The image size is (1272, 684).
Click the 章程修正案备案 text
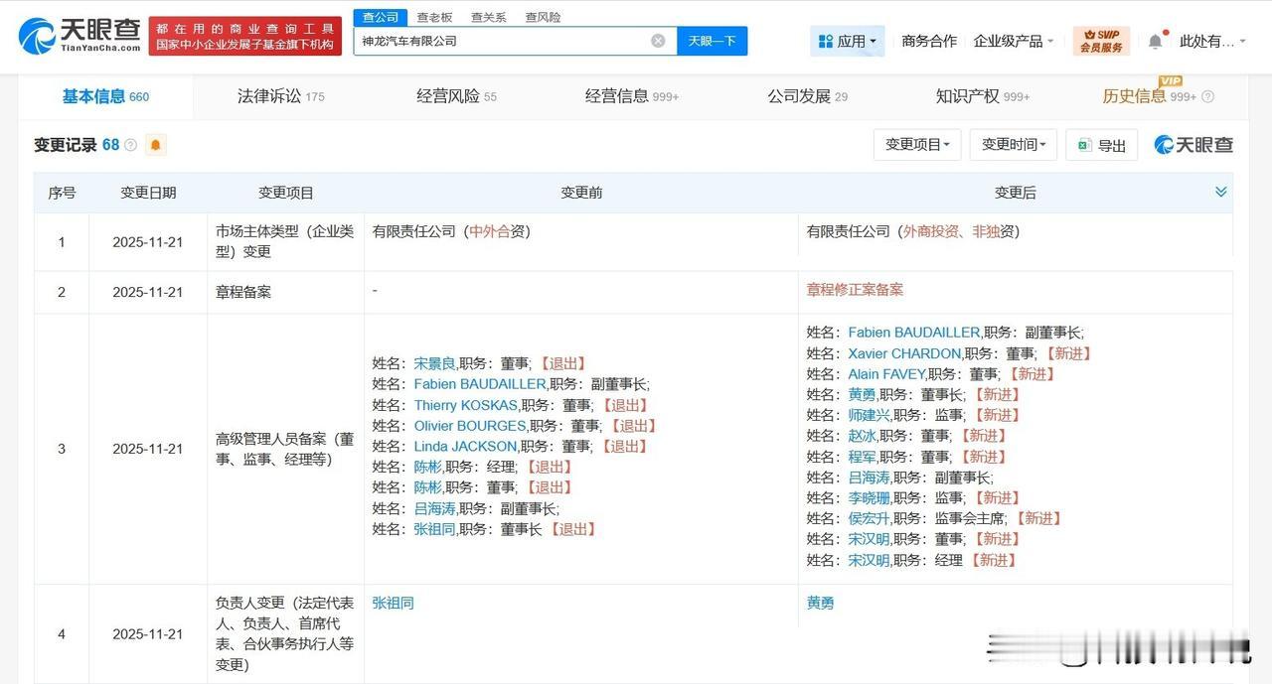coord(855,290)
